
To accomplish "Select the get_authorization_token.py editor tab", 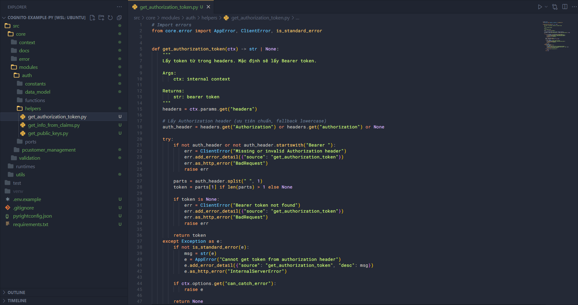I will (x=169, y=7).
